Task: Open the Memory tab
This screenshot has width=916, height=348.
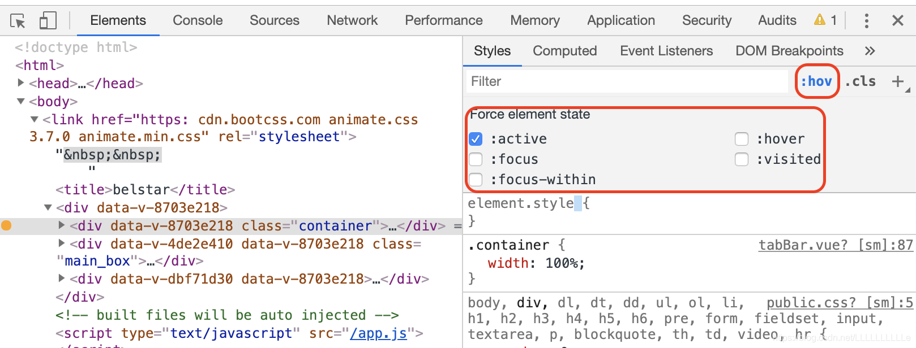Action: tap(535, 20)
